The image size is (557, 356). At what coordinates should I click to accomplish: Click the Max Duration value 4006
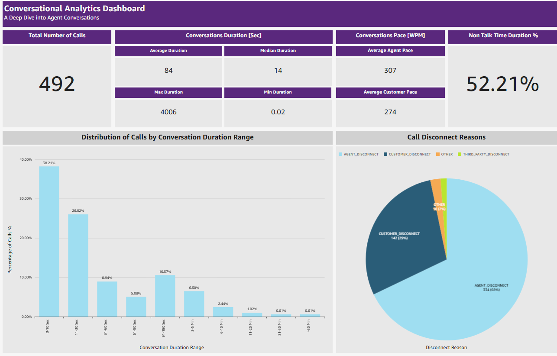pyautogui.click(x=168, y=112)
